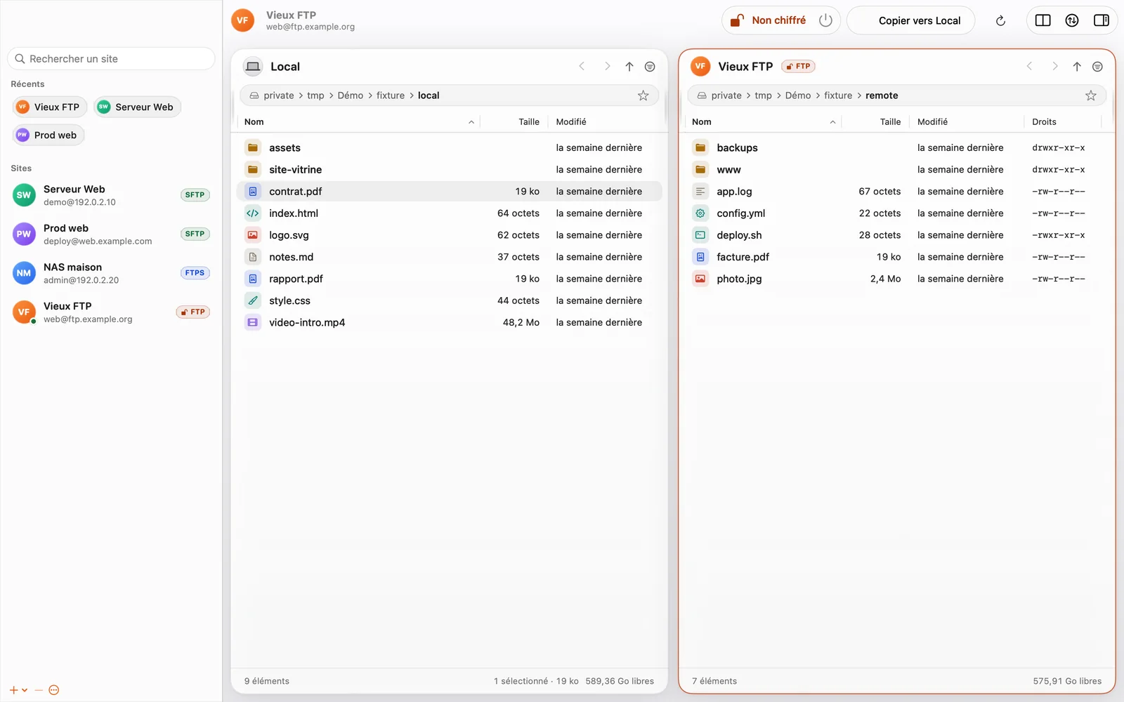1124x702 pixels.
Task: Select rapport.pdf in Local pane
Action: 449,279
